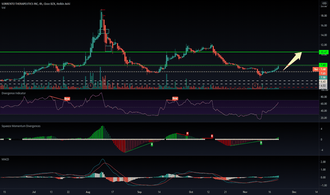
Task: Click the 12.00 price axis label
Action: click(x=324, y=45)
